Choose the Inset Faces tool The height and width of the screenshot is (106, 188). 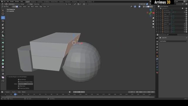click(3, 47)
